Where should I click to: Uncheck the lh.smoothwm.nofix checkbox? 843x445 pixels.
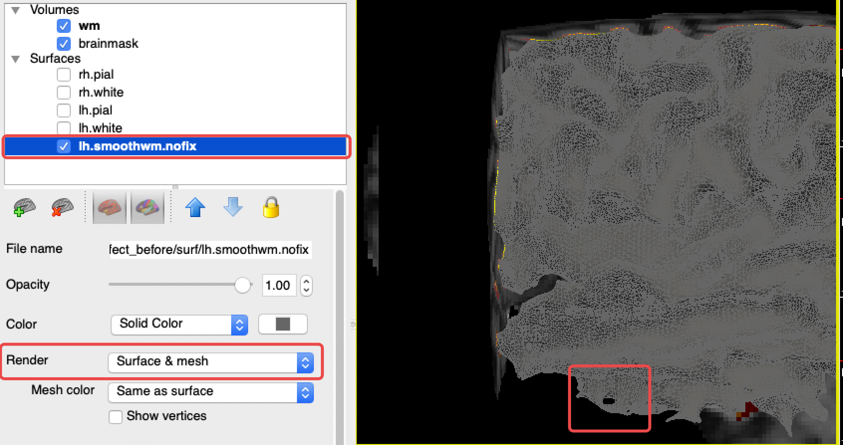[x=64, y=146]
